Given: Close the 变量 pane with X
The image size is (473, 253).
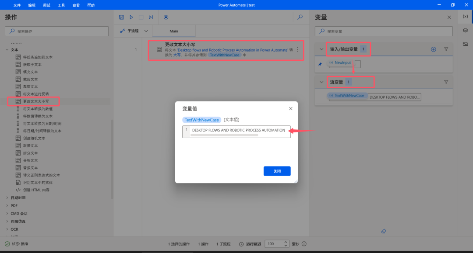Looking at the screenshot, I should click(x=449, y=17).
